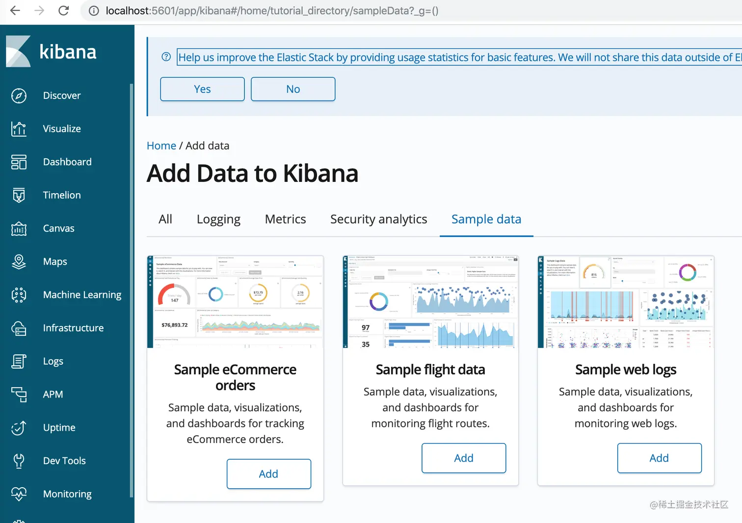Viewport: 742px width, 523px height.
Task: Open the Infrastructure icon
Action: point(19,328)
